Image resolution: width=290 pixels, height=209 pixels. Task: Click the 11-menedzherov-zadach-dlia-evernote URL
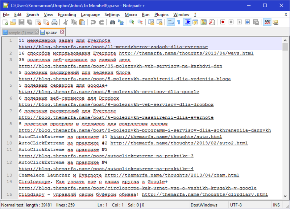113,47
